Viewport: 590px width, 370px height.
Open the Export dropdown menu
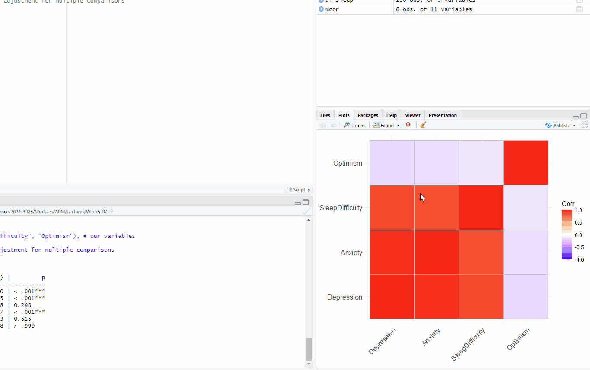pyautogui.click(x=386, y=125)
